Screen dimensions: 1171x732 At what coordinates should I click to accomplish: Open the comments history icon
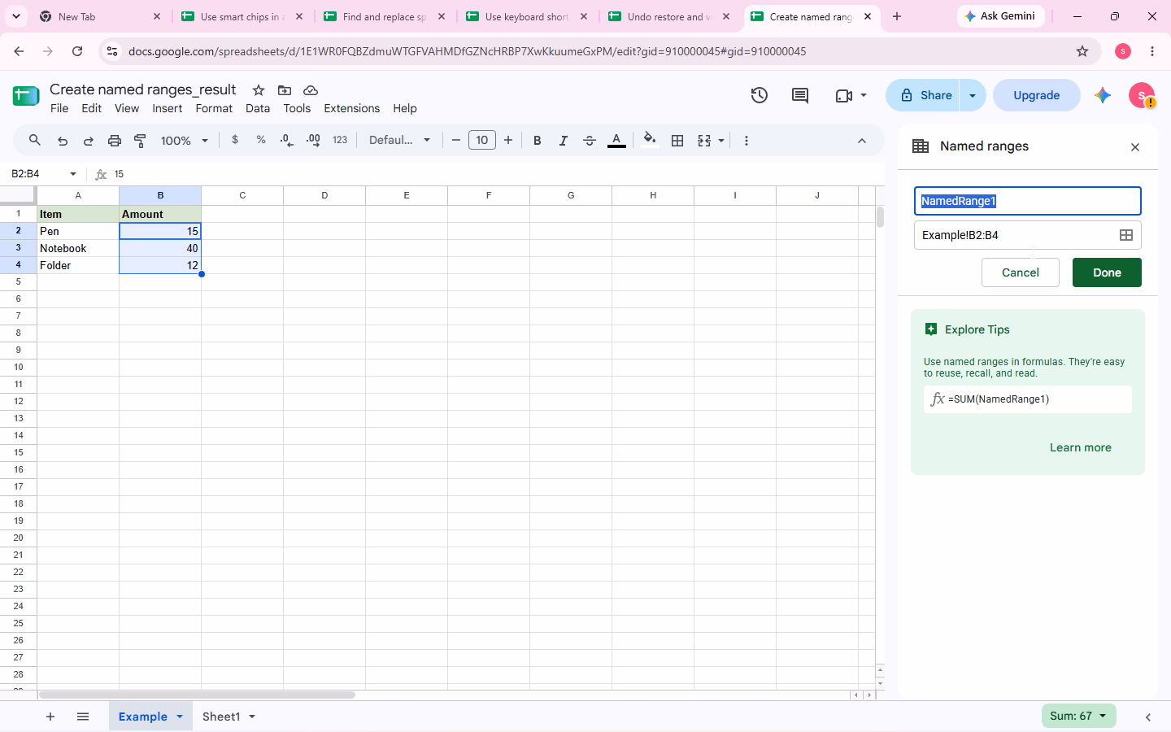800,95
